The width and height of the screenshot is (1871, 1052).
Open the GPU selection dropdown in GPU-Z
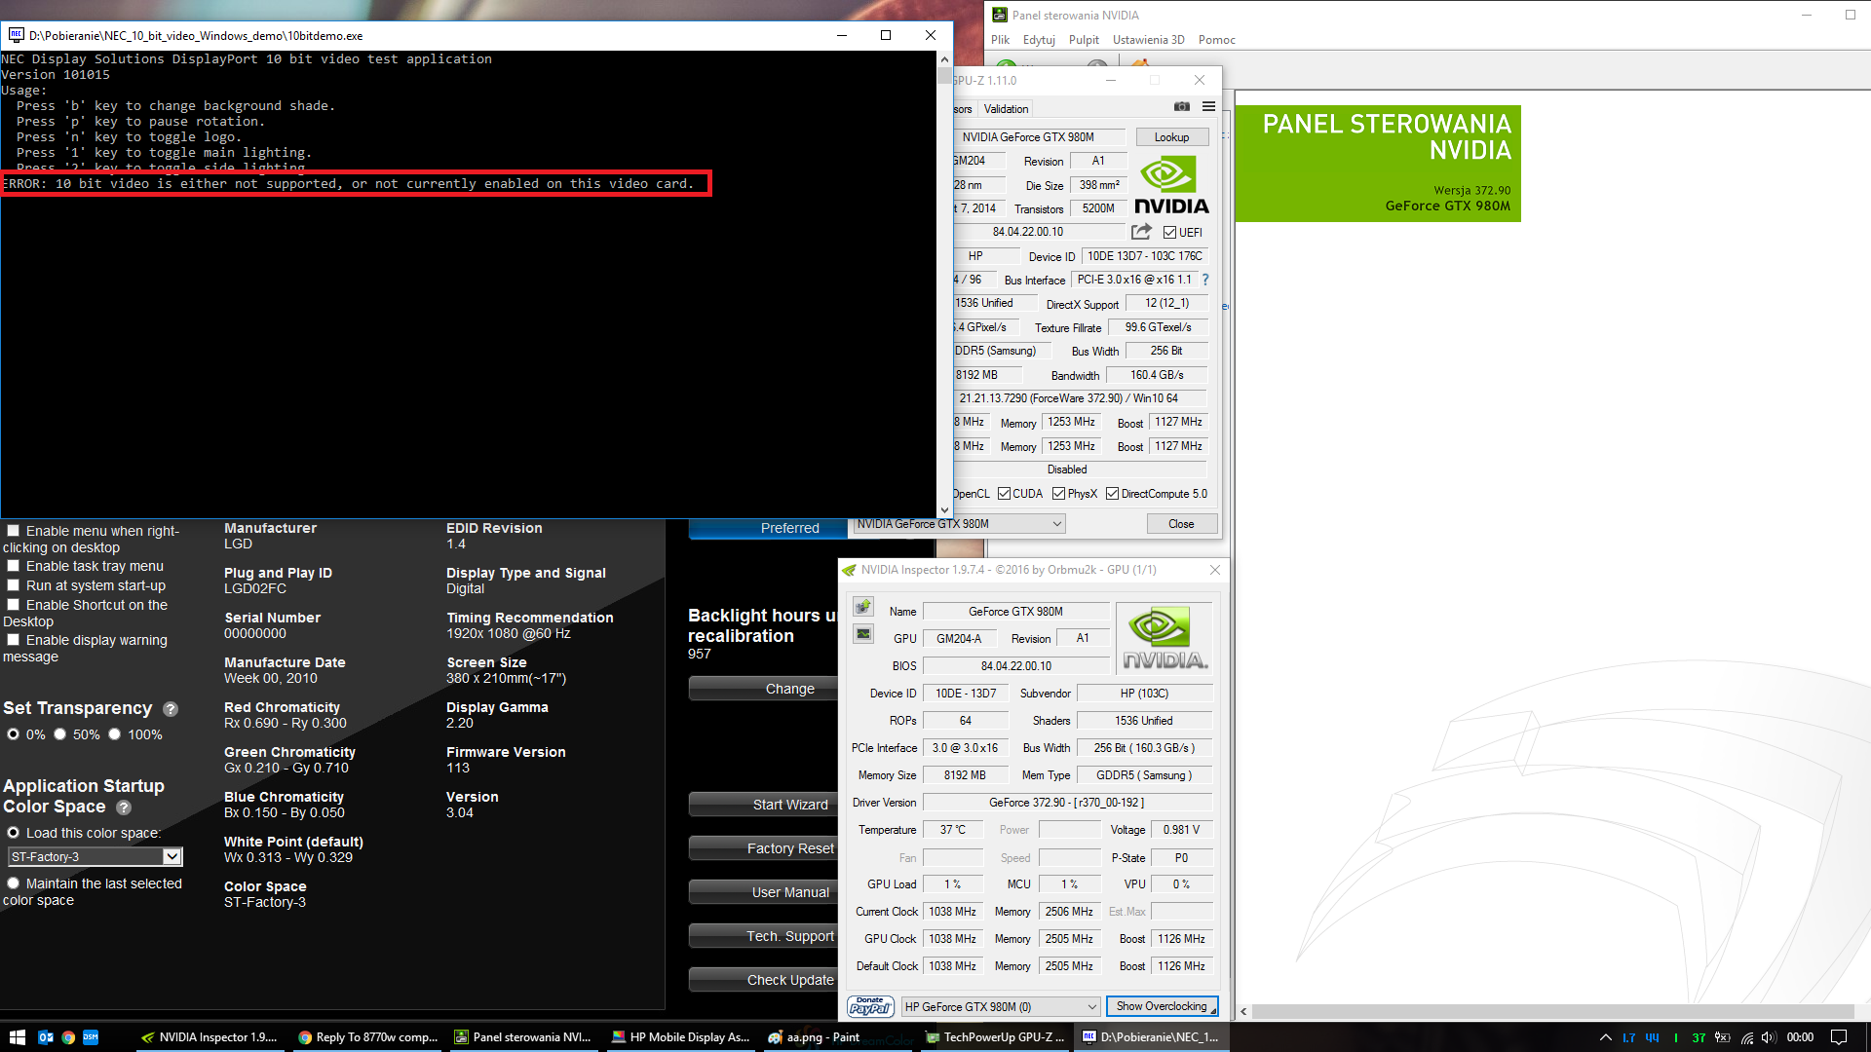coord(959,524)
